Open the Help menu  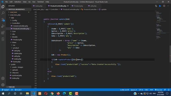click(47, 2)
